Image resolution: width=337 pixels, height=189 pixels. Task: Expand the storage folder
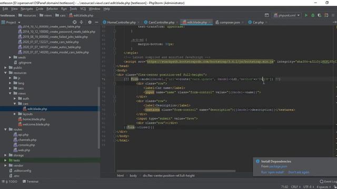(5, 155)
